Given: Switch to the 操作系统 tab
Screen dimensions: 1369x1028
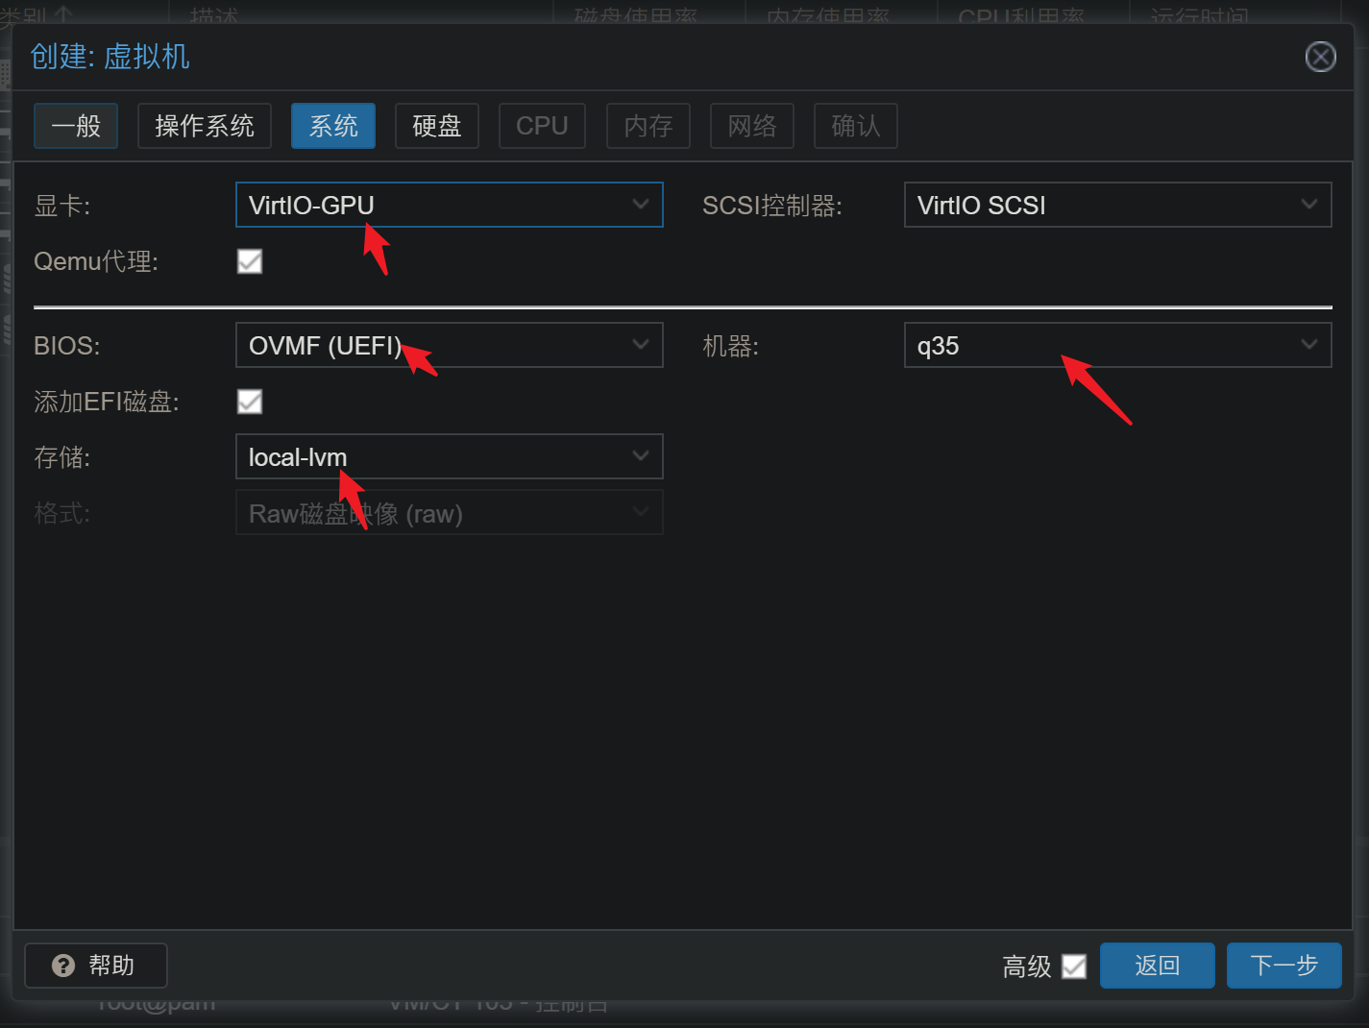Looking at the screenshot, I should tap(205, 126).
